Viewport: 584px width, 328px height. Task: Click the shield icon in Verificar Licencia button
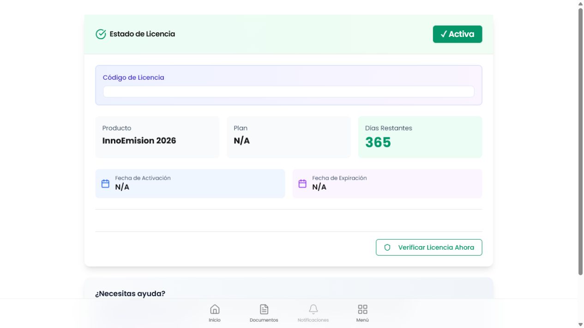[387, 247]
